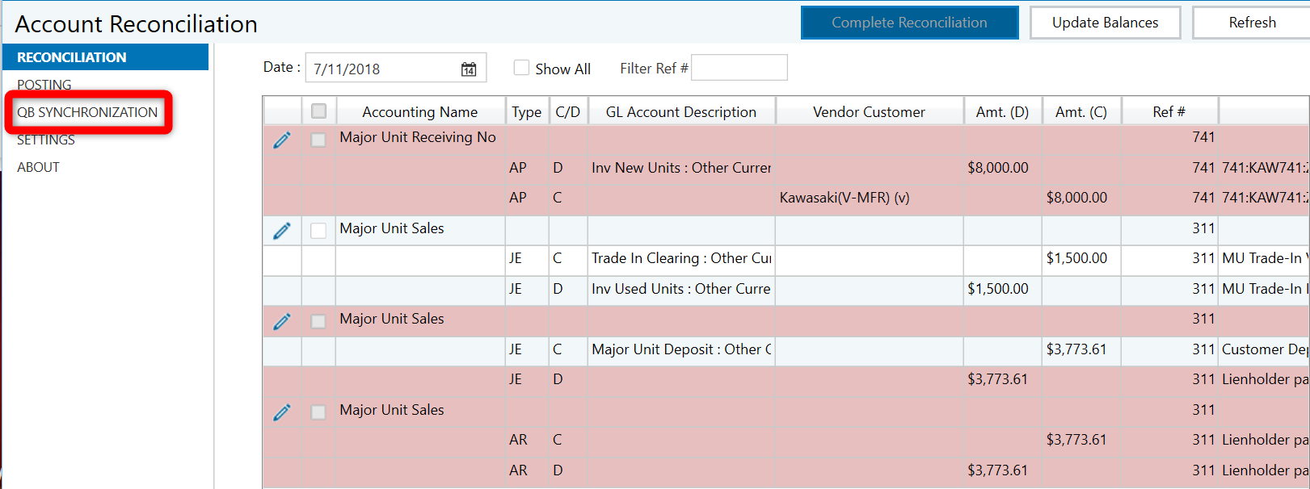The height and width of the screenshot is (489, 1310).
Task: Open the ABOUT sidebar section
Action: pos(38,167)
